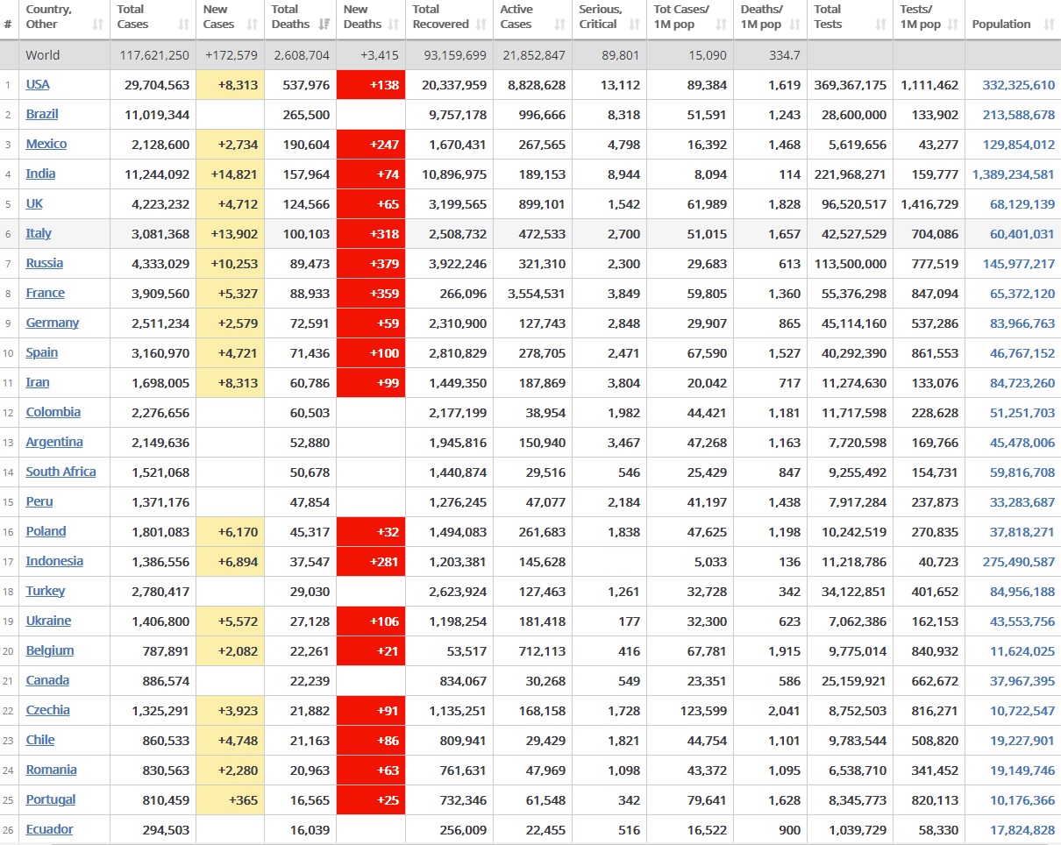1061x845 pixels.
Task: Sort by Total Deaths sort icon
Action: click(324, 25)
